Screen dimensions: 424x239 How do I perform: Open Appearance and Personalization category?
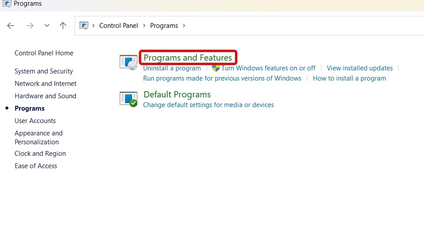[x=39, y=138]
